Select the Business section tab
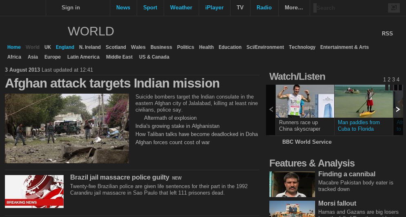Image resolution: width=406 pixels, height=217 pixels. [x=161, y=47]
